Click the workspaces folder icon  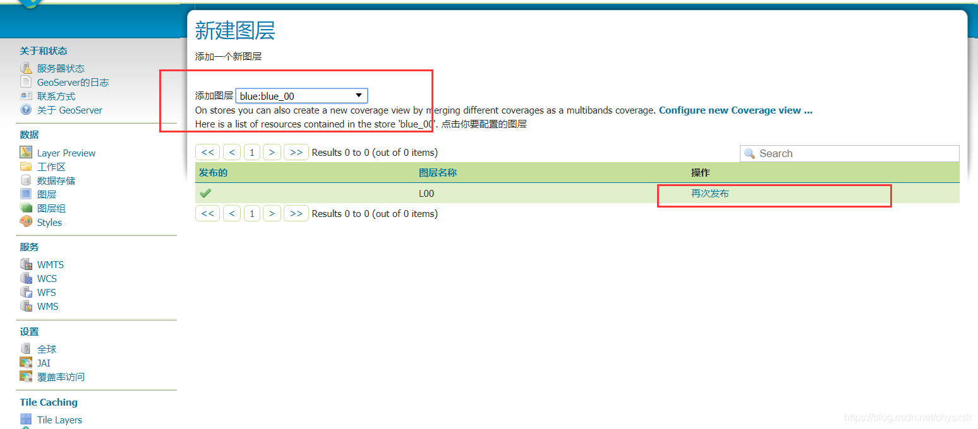point(26,167)
